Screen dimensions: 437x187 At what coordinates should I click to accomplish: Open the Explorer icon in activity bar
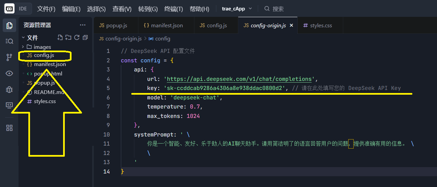[9, 25]
